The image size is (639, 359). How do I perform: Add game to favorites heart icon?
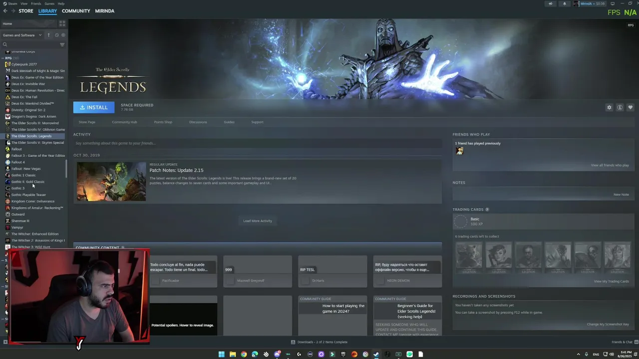coord(630,107)
